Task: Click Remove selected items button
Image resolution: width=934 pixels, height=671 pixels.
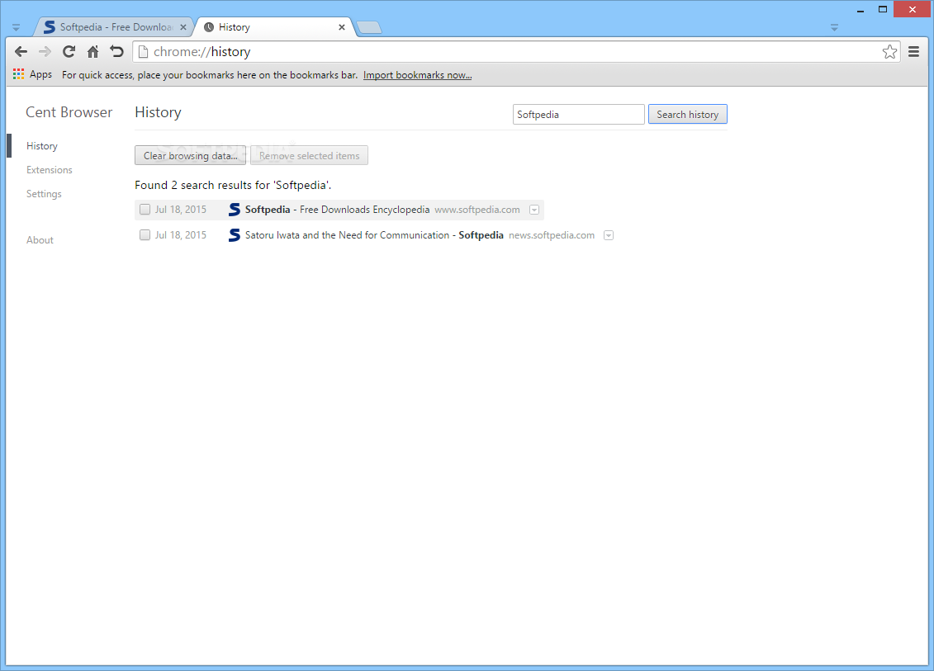Action: coord(309,155)
